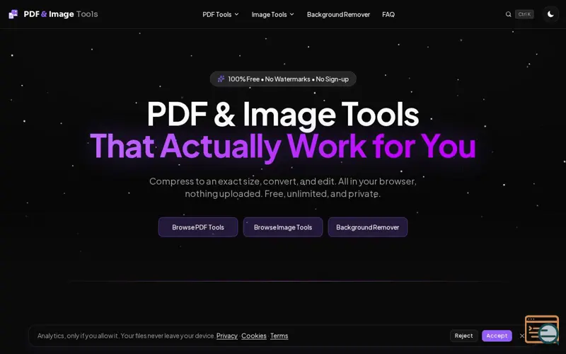566x354 pixels.
Task: Click the hero Background Remover button
Action: [367, 227]
